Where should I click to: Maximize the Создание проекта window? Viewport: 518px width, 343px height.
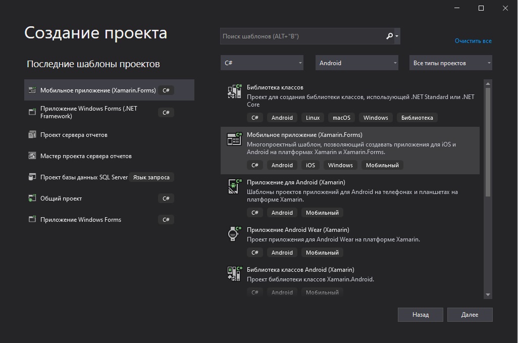tap(481, 8)
